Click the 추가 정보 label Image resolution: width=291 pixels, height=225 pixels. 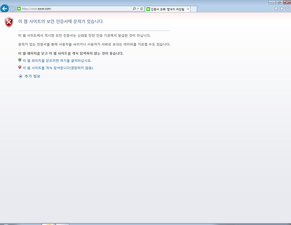32,76
